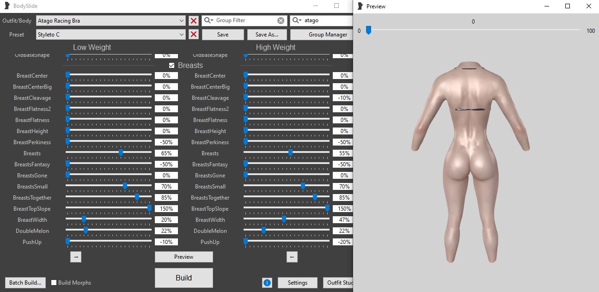The image size is (599, 292).
Task: Click the Group Filter input field
Action: (x=245, y=21)
